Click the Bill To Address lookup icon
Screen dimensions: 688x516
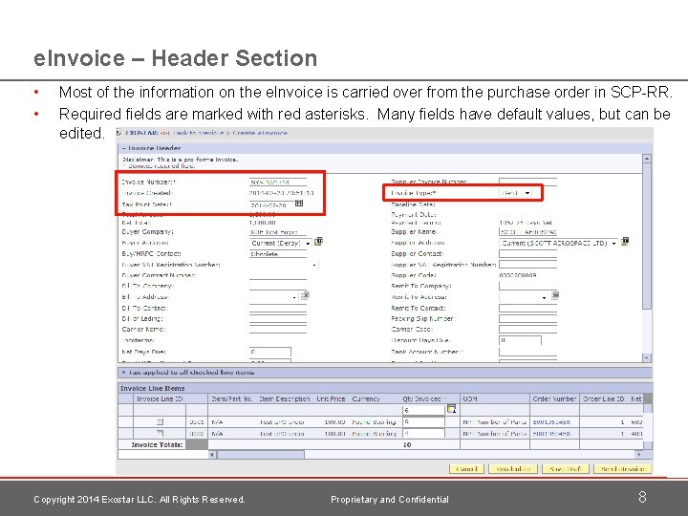click(x=305, y=295)
